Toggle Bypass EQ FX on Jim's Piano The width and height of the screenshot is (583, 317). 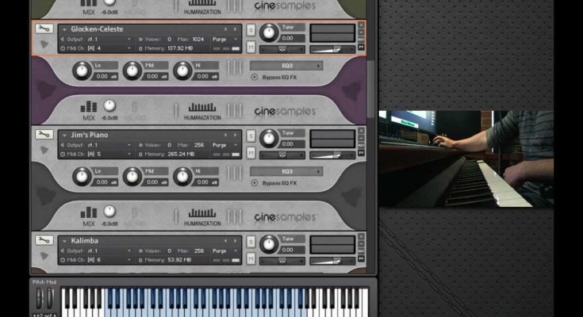point(255,182)
